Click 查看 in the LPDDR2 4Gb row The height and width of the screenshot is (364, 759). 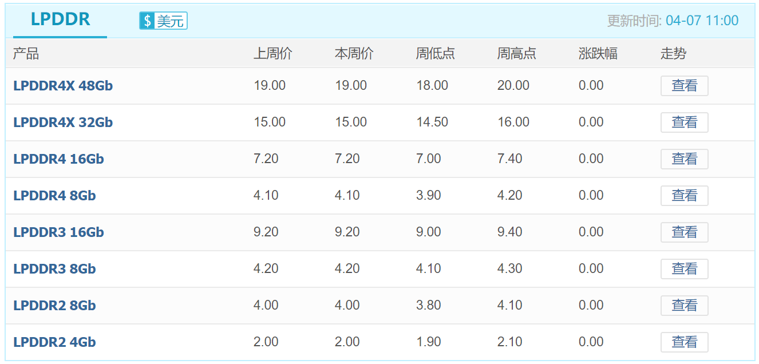(x=685, y=342)
